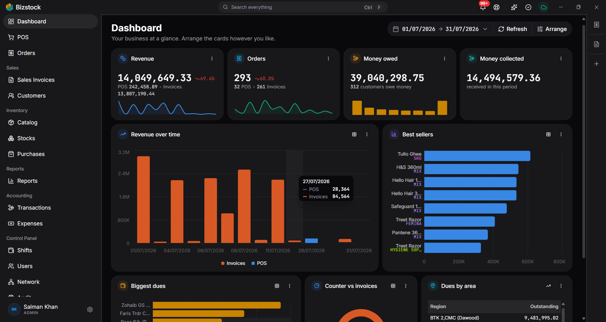This screenshot has height=322, width=606.
Task: Click the document icon in the right sidebar
Action: click(x=597, y=44)
